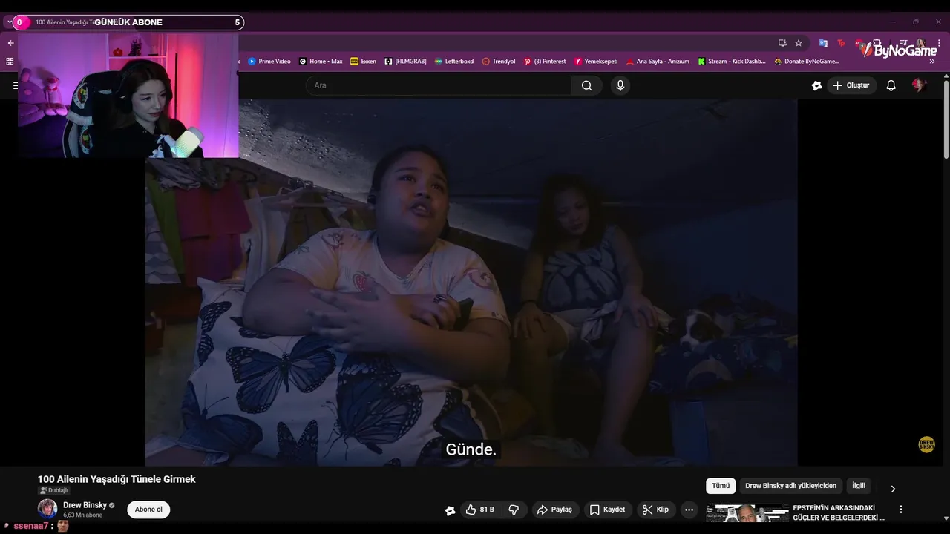Select Drew Binsky adlı yükleyiciden chip

tap(790, 486)
